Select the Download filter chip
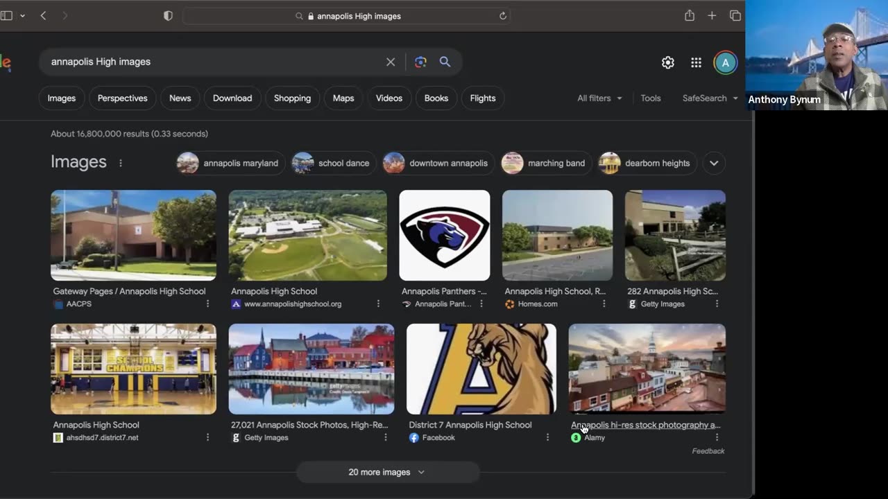This screenshot has height=499, width=888. pyautogui.click(x=232, y=98)
